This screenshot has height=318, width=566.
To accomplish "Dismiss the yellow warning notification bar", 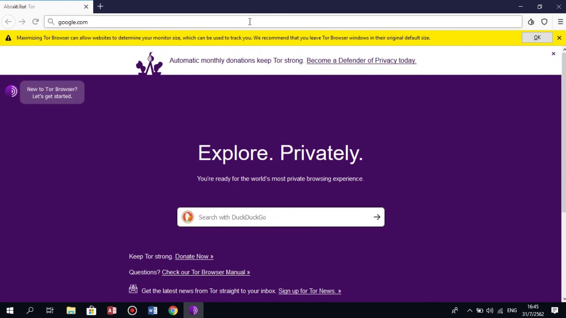I will 559,38.
